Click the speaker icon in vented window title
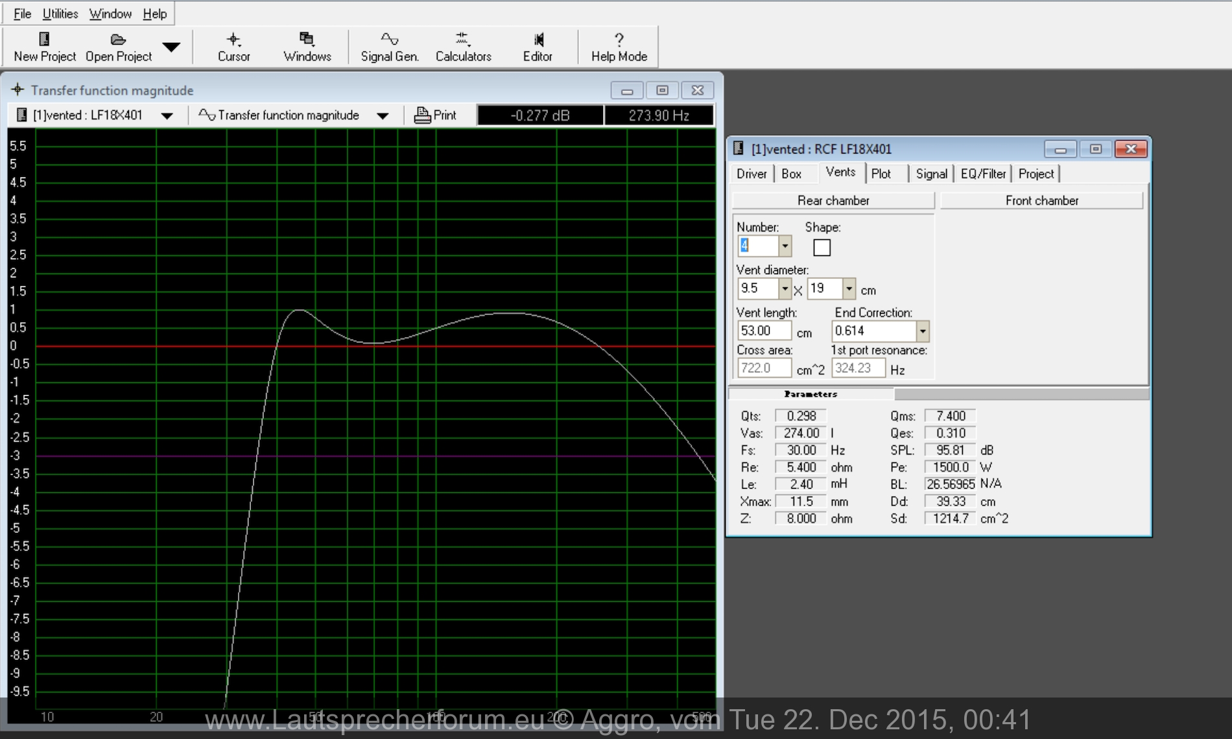 pyautogui.click(x=738, y=148)
